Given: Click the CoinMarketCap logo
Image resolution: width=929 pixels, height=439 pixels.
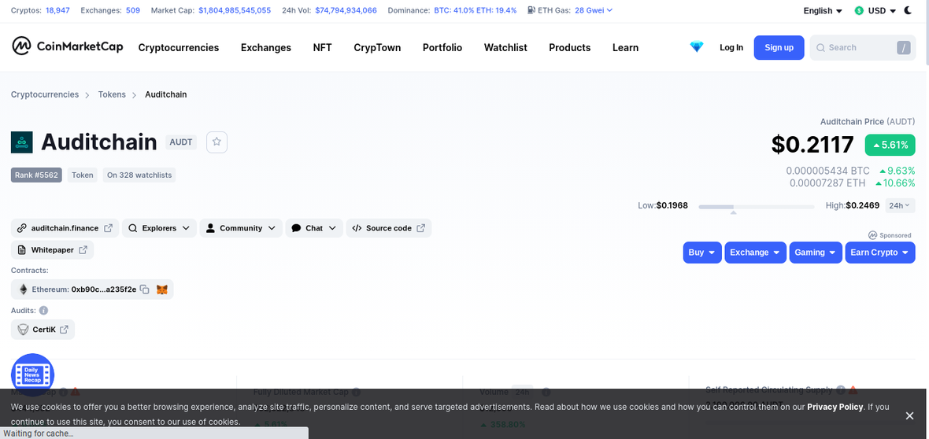Looking at the screenshot, I should 68,46.
